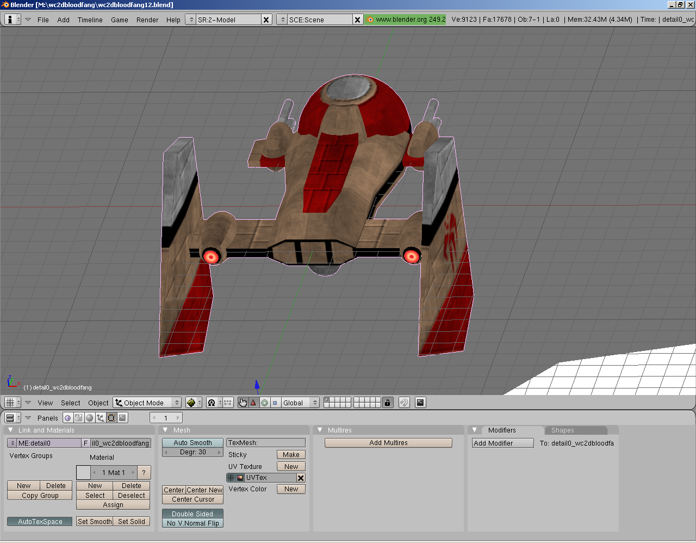Click the scale manipulator square icon

tap(275, 403)
